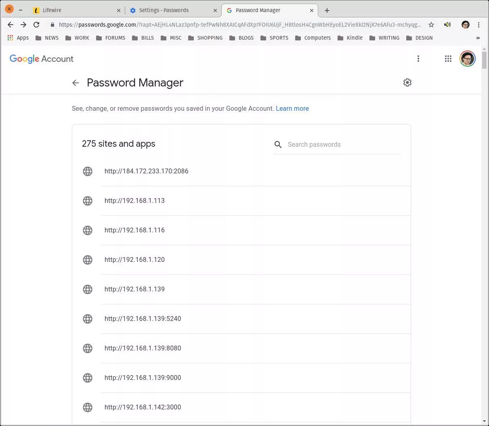489x426 pixels.
Task: Click globe icon for 192.168.1.116
Action: point(88,230)
